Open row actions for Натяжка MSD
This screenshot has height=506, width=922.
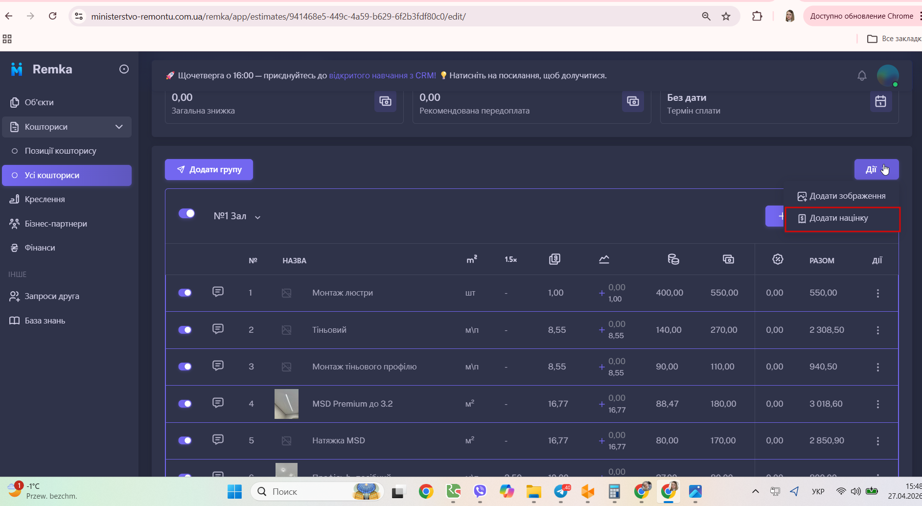click(877, 441)
